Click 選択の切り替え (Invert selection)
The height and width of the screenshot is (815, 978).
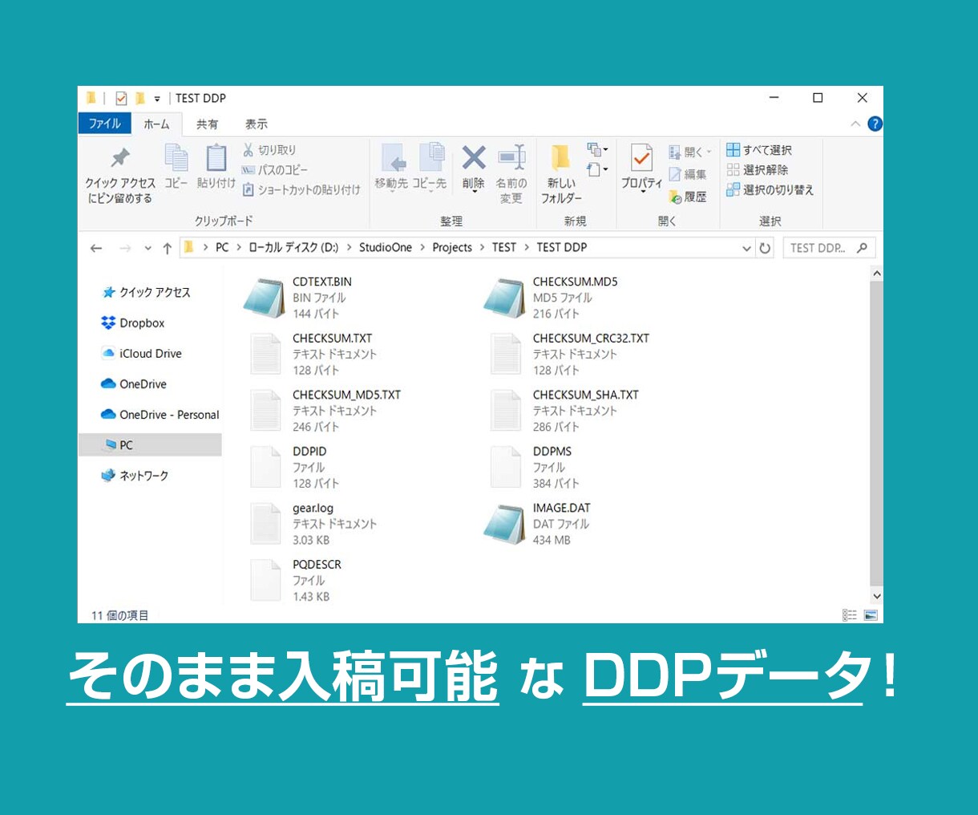[770, 190]
